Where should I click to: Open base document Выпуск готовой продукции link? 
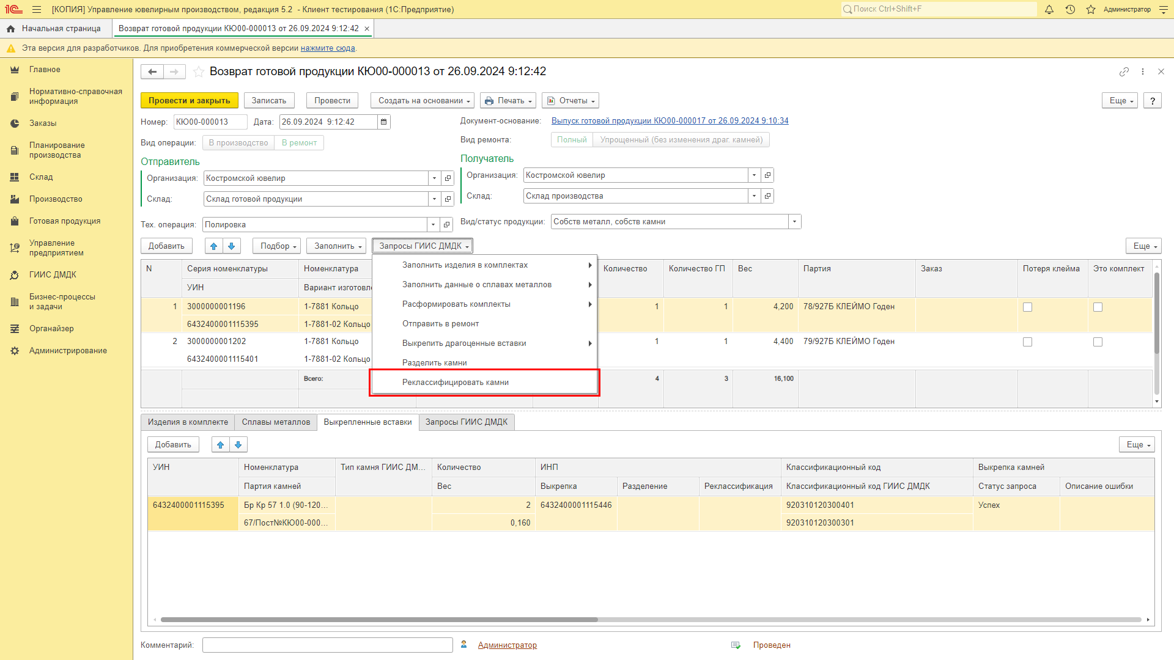tap(670, 121)
